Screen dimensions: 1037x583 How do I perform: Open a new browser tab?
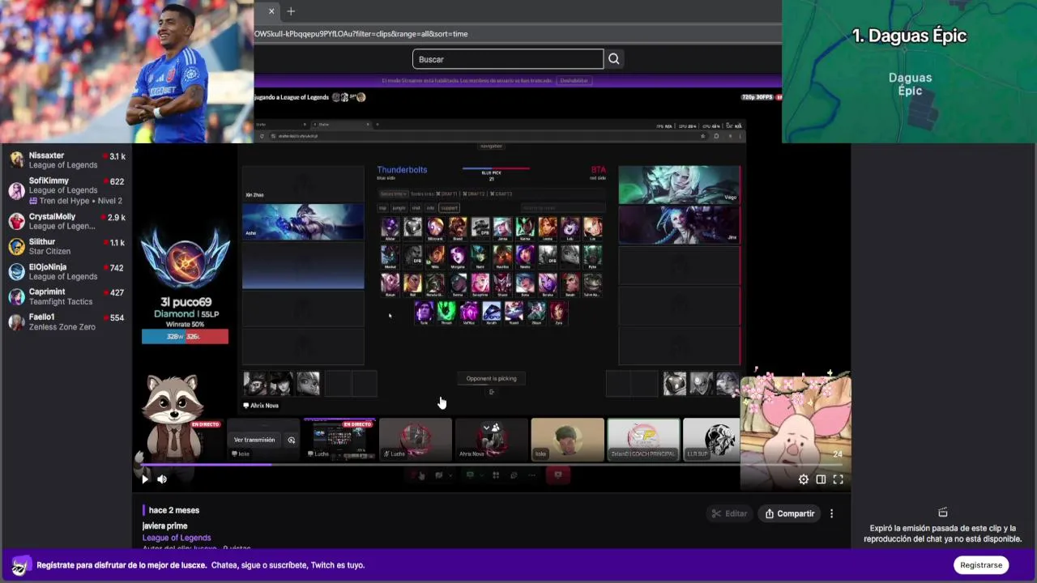(291, 11)
